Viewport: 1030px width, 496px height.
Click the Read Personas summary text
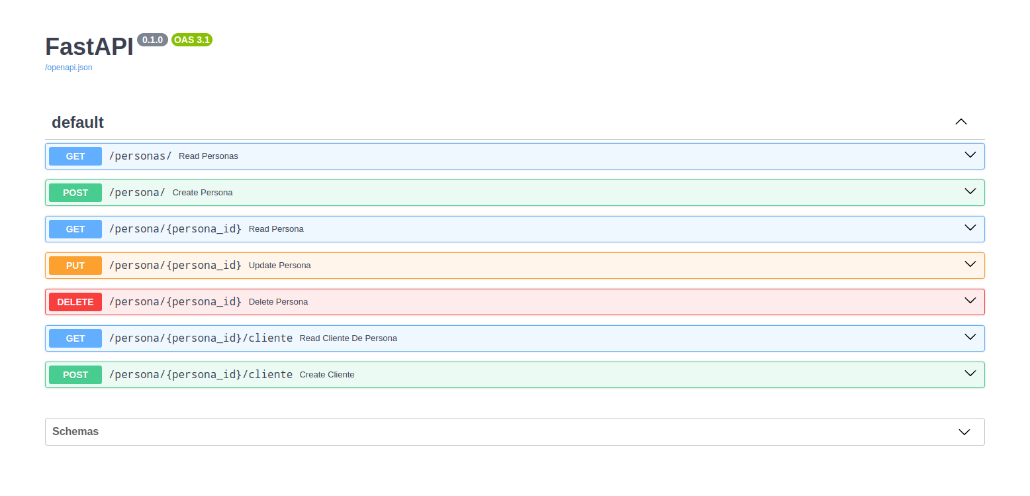(209, 156)
